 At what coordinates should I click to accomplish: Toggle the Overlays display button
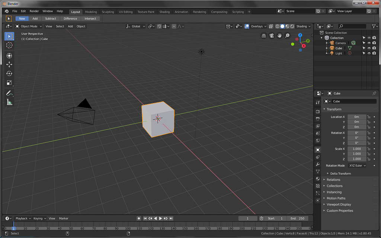247,26
